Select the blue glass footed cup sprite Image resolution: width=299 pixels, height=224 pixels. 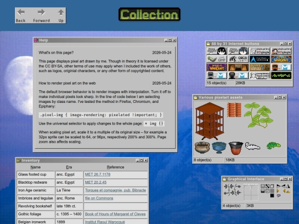point(219,148)
